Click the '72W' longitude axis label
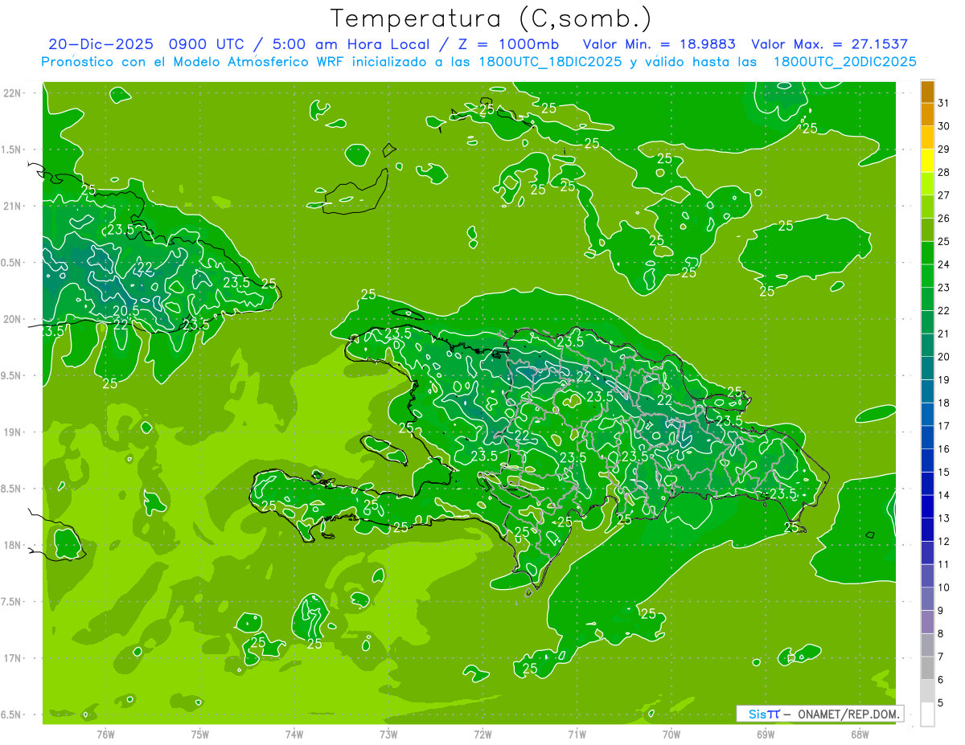Viewport: 965px width, 745px height. coord(482,735)
